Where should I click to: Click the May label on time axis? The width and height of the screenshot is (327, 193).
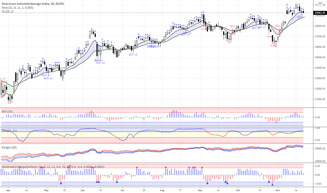pos(46,190)
